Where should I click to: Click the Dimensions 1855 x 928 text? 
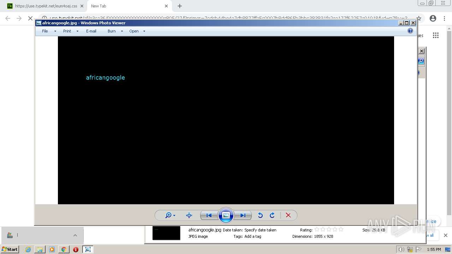(313, 236)
